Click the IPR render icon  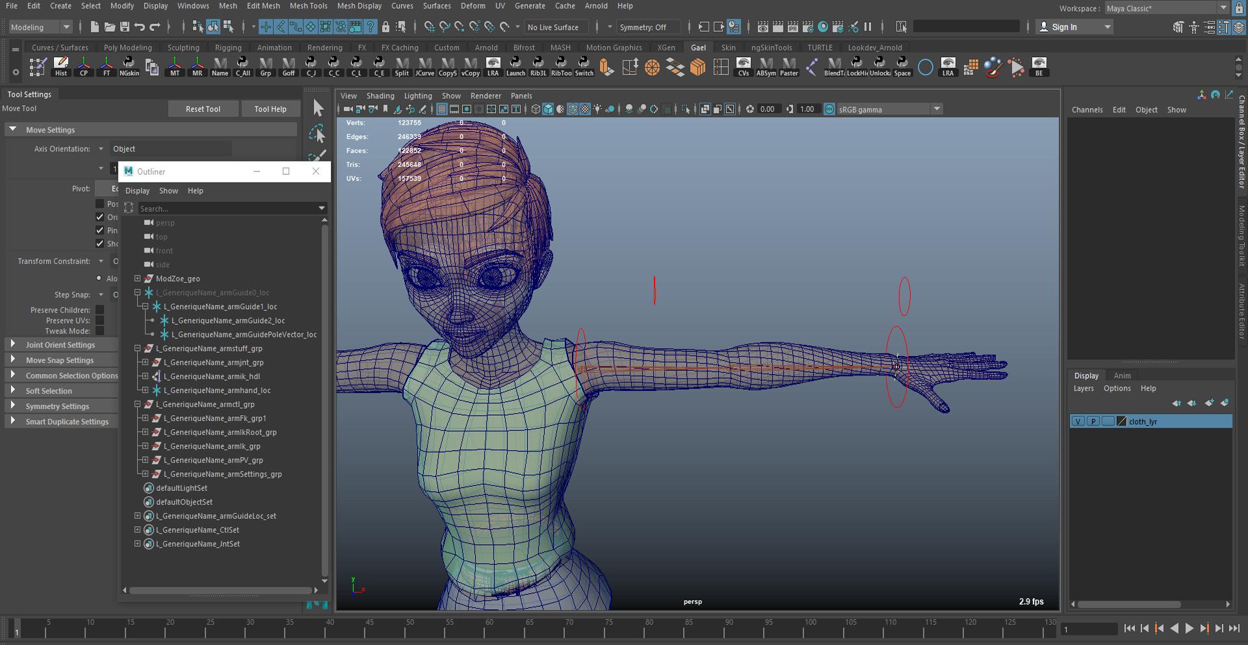792,27
